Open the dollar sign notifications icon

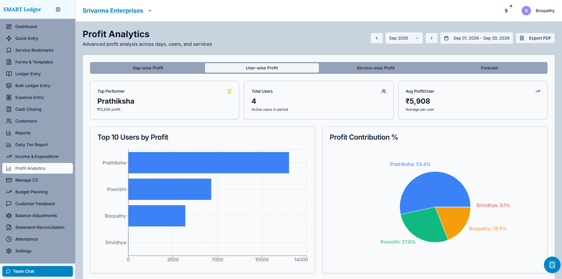pyautogui.click(x=506, y=11)
